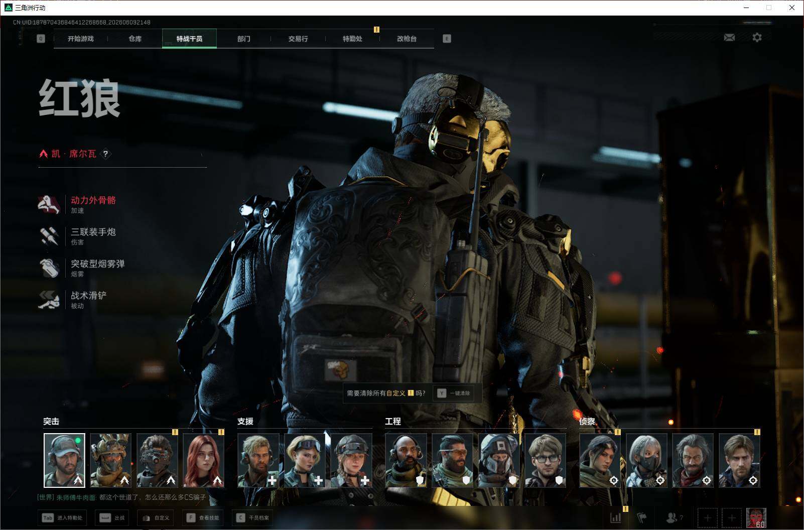Open the 部门 tab
This screenshot has height=530, width=804.
(x=244, y=39)
